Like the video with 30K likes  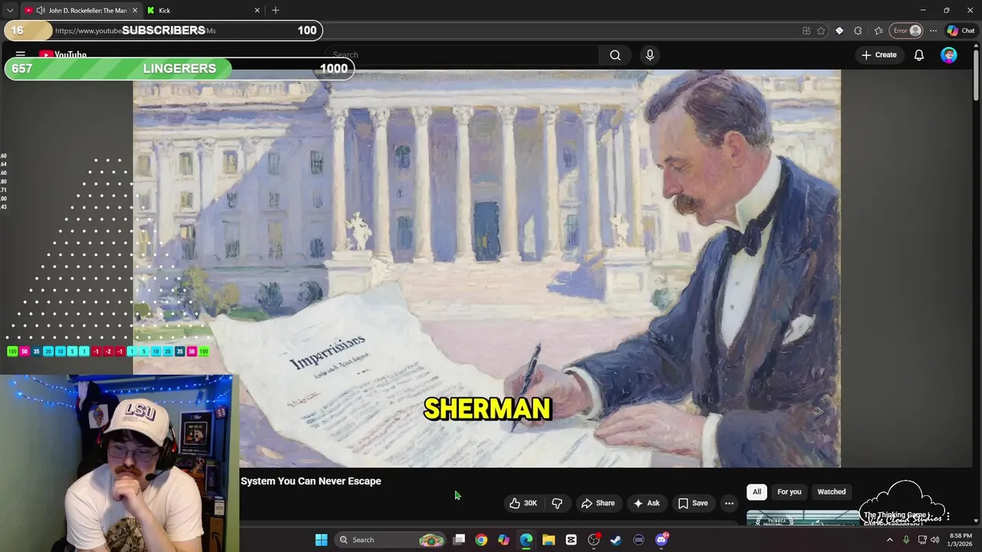tap(523, 503)
